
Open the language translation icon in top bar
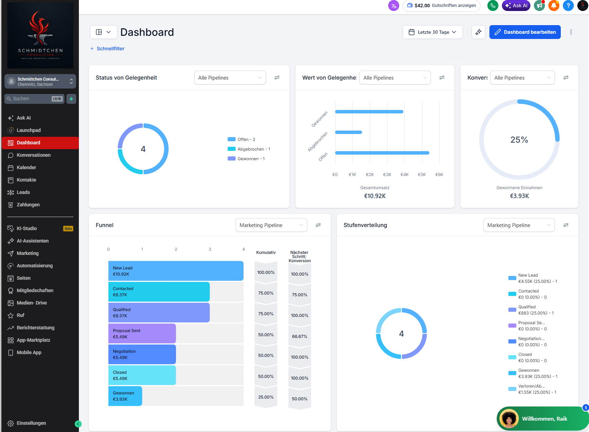click(x=394, y=6)
